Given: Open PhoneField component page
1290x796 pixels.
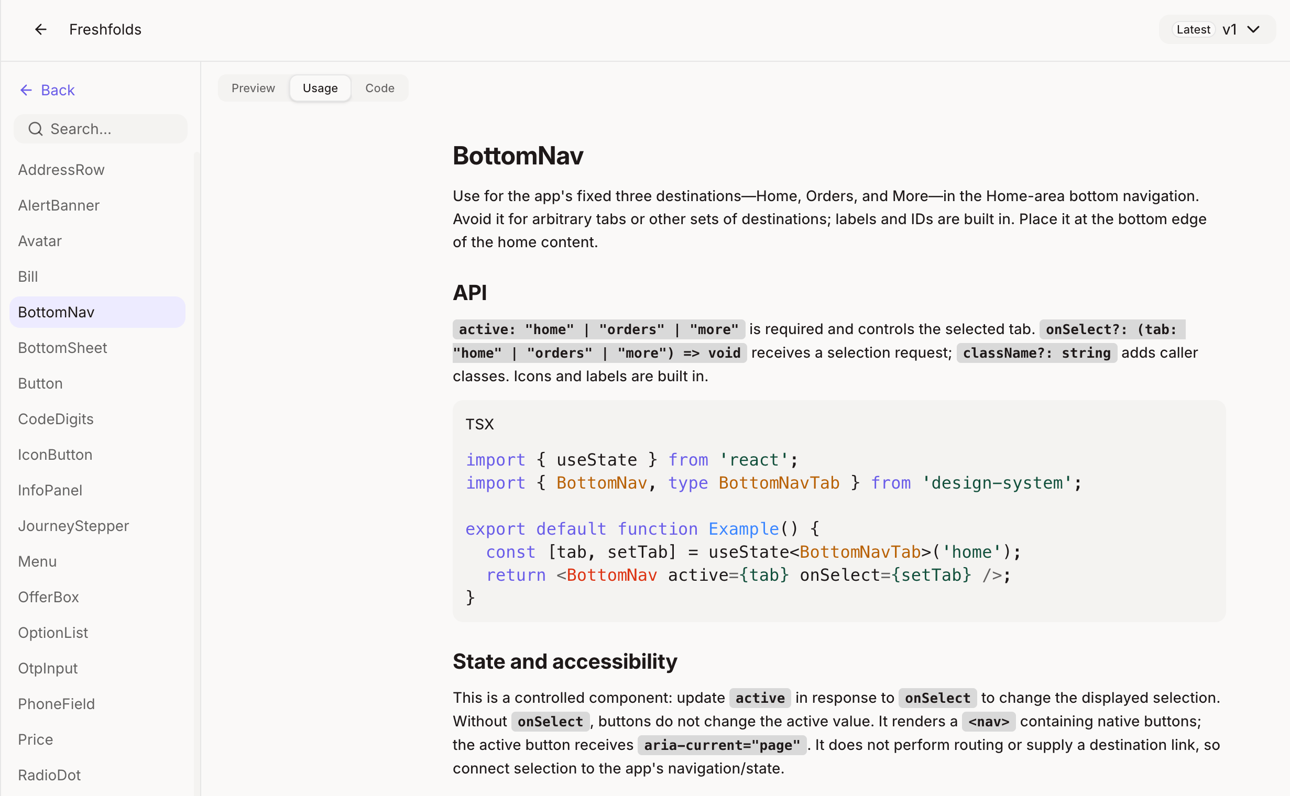Looking at the screenshot, I should click(97, 704).
